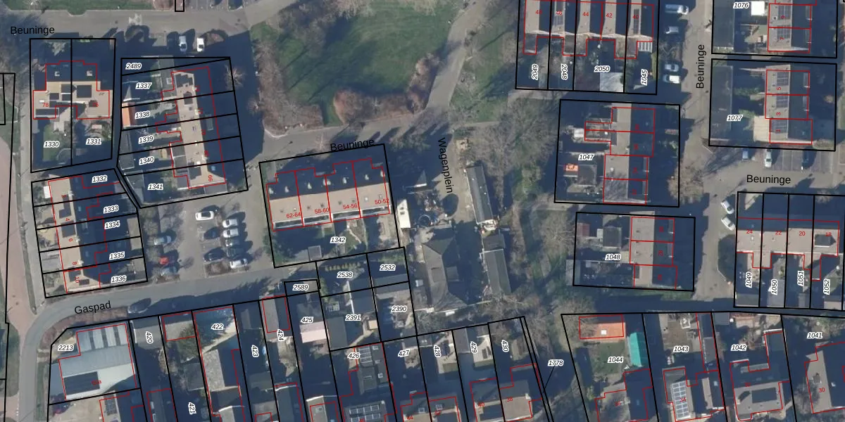This screenshot has width=845, height=422.
Task: Click parcel 2589
Action: coord(301,287)
